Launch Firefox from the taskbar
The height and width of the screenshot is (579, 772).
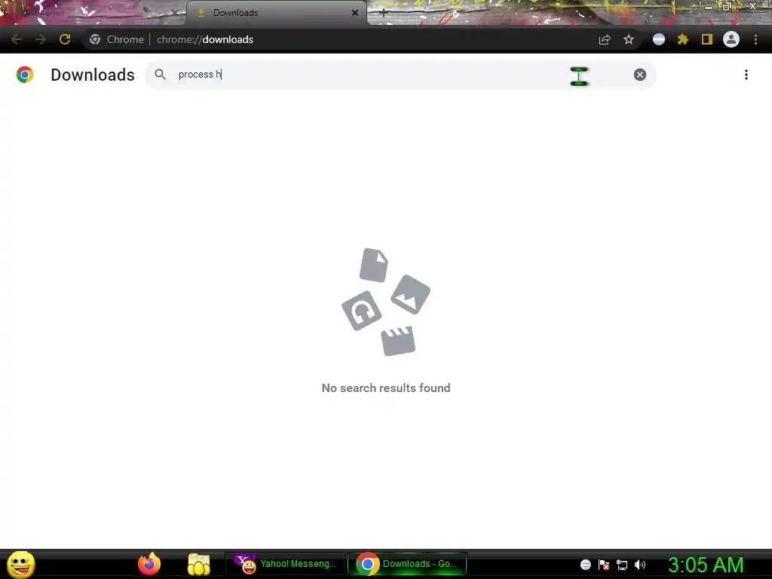click(149, 564)
